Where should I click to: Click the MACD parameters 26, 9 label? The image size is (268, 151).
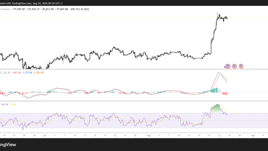[x=5, y=73]
